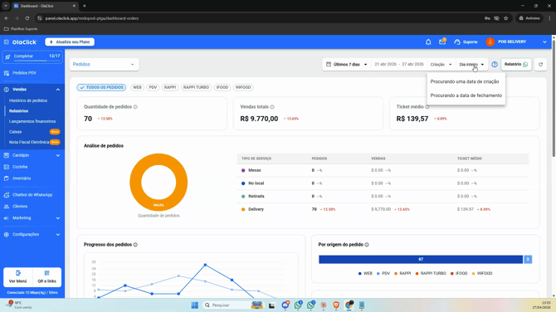Click the QR e links icon
This screenshot has width=556, height=312.
pos(46,273)
